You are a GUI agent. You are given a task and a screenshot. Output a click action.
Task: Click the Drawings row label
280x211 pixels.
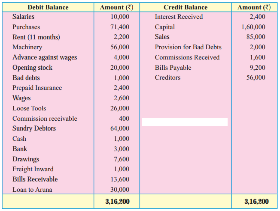coord(26,159)
